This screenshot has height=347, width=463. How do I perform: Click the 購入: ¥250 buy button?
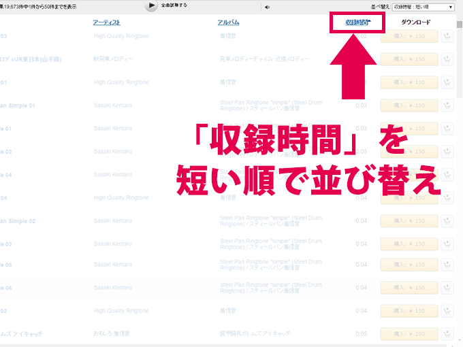[x=409, y=334]
